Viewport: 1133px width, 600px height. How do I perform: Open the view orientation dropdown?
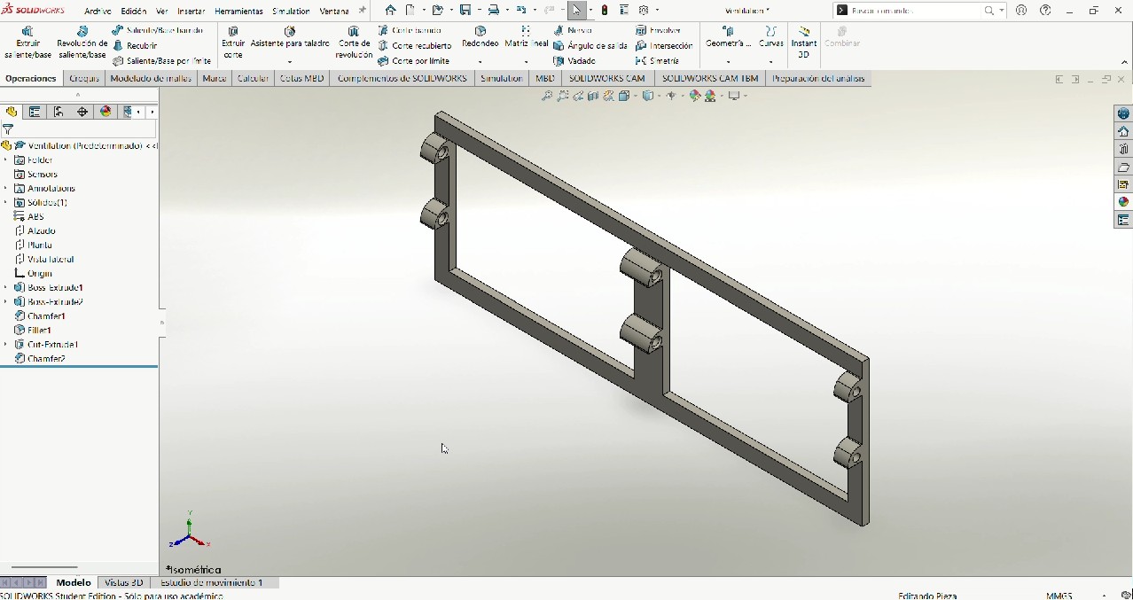635,96
